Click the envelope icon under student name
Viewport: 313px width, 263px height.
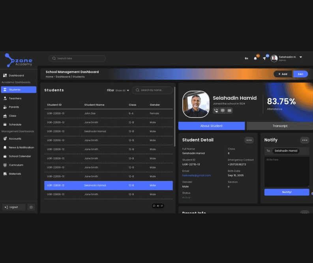point(230,110)
